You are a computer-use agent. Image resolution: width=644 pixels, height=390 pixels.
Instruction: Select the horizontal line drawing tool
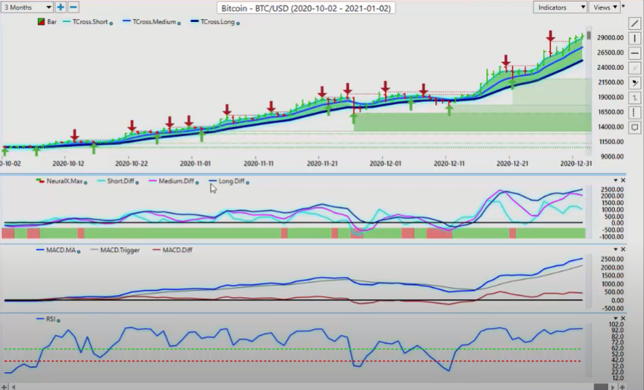point(635,53)
